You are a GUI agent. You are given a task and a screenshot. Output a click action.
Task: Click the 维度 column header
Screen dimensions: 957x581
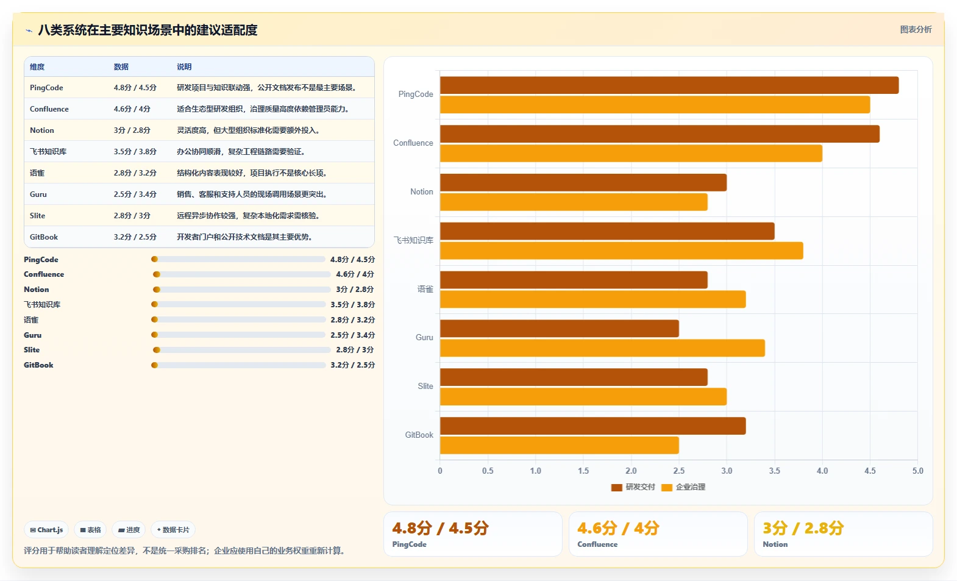click(37, 67)
